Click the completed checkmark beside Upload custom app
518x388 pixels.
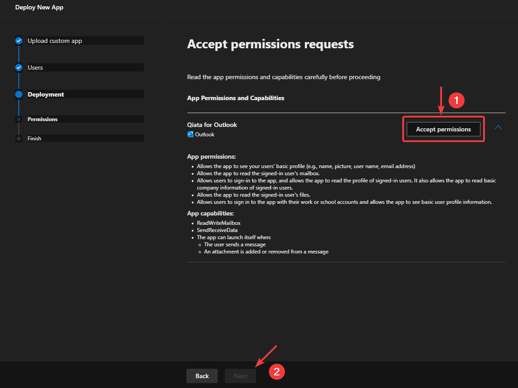click(18, 41)
